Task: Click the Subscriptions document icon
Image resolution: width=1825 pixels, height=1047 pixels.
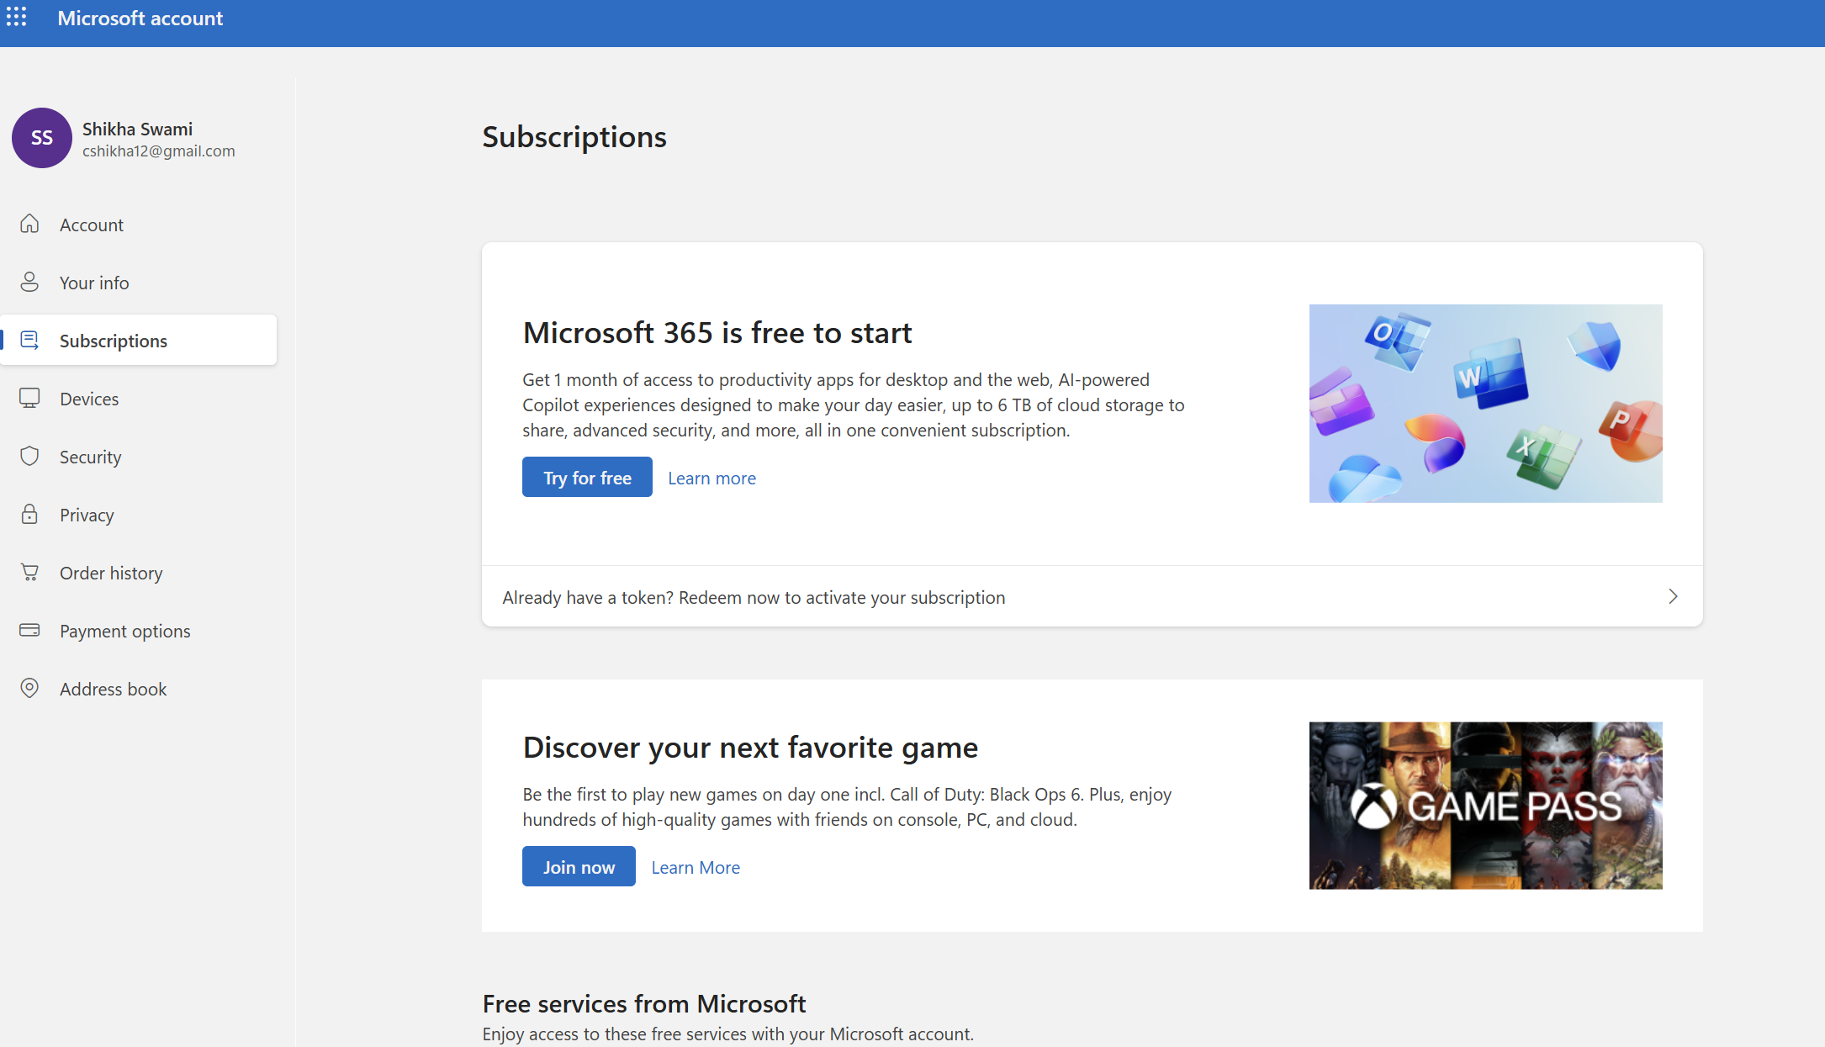Action: click(x=29, y=340)
